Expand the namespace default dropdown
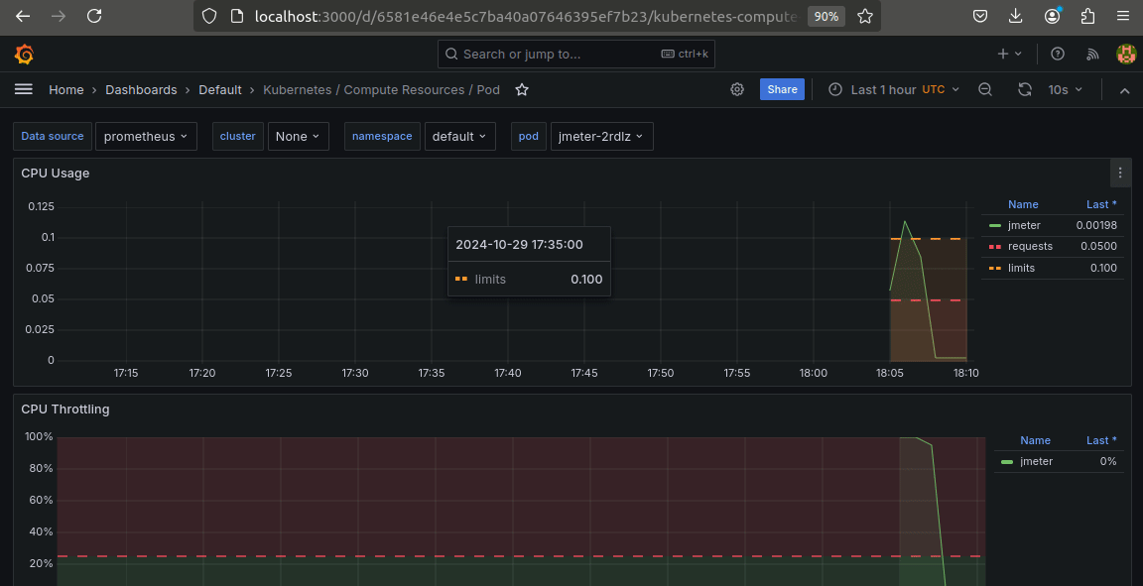Screen dimensions: 1143x586 [x=459, y=137]
